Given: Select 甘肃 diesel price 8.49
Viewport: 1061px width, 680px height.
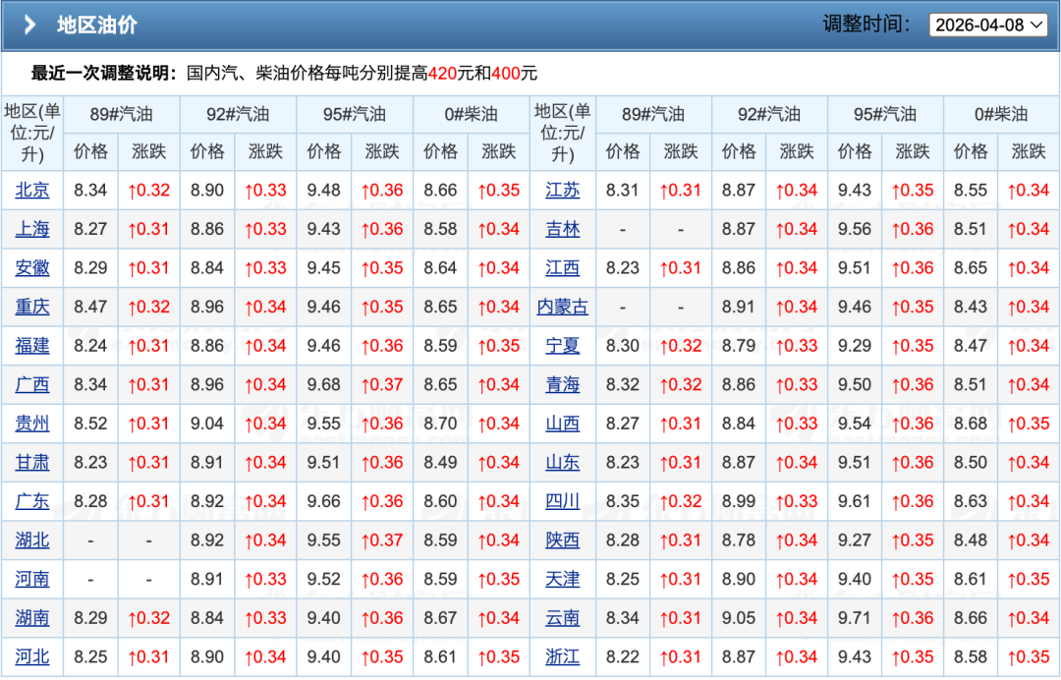Looking at the screenshot, I should pyautogui.click(x=440, y=462).
